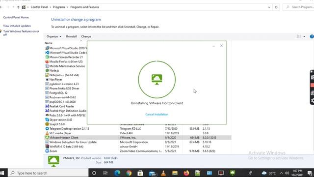314x177 pixels.
Task: Click the Change toolbar button
Action: [86, 36]
